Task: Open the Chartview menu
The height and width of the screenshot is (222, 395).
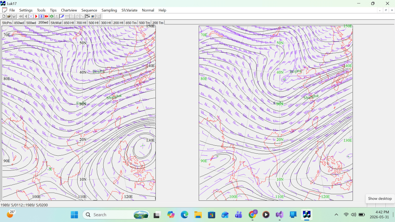Action: (x=69, y=10)
